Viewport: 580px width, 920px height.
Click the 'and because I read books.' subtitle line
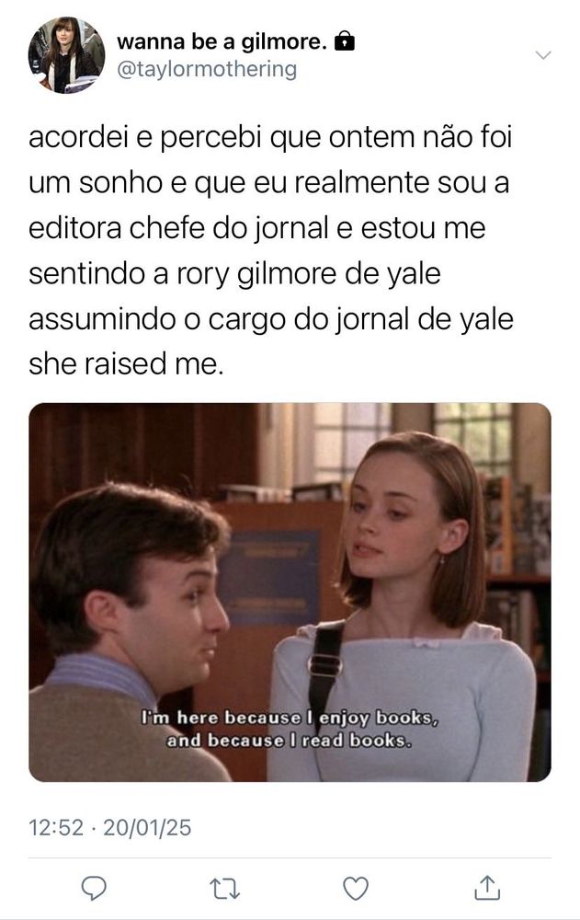(x=290, y=741)
